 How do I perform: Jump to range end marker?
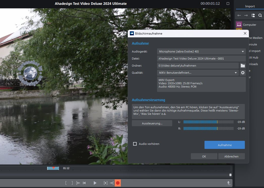coord(112,183)
